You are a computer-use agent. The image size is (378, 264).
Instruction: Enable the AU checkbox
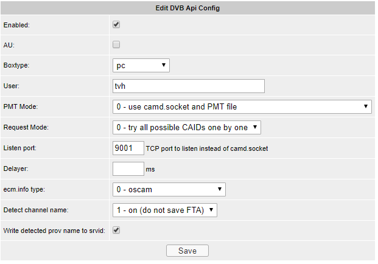(x=116, y=44)
